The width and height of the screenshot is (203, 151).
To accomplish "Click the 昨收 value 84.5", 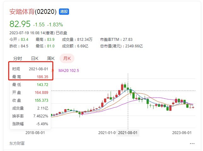I will [x=25, y=46].
